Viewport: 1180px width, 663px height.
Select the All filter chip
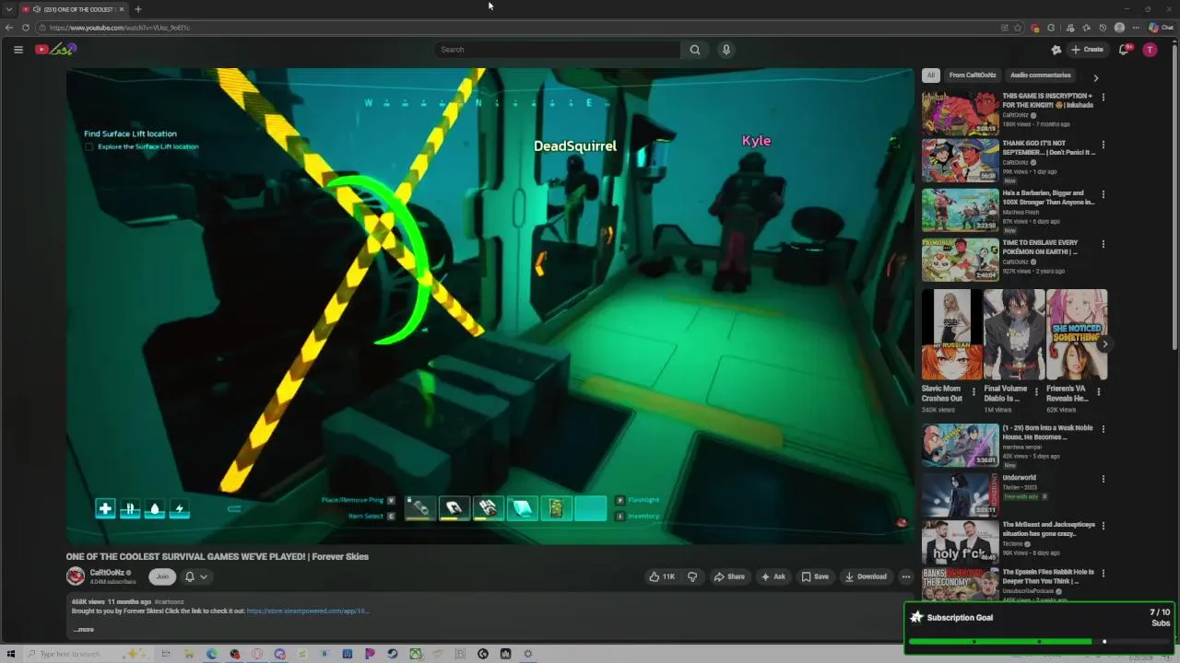pyautogui.click(x=931, y=76)
